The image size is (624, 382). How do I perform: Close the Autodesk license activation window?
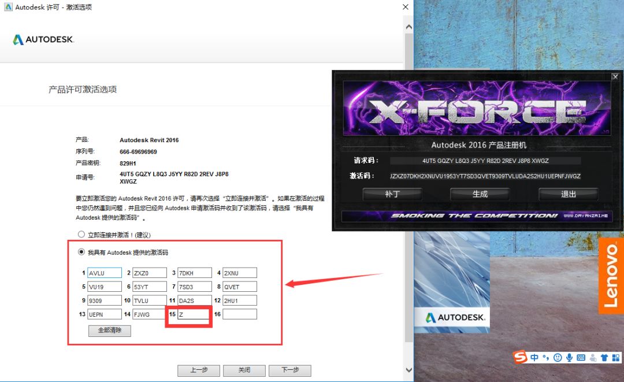(406, 7)
